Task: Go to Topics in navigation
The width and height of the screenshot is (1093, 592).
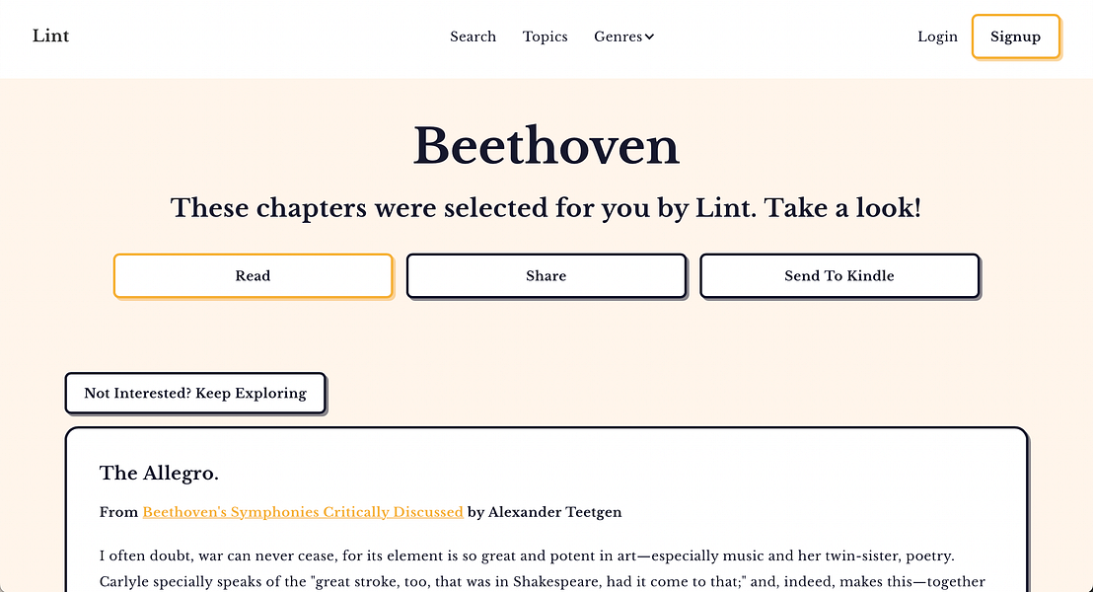Action: pyautogui.click(x=545, y=37)
